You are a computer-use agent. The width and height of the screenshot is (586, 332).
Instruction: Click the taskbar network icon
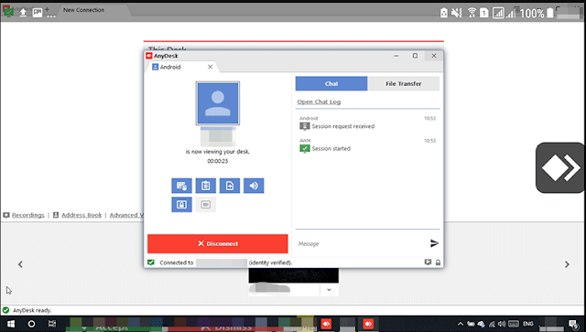pos(492,324)
